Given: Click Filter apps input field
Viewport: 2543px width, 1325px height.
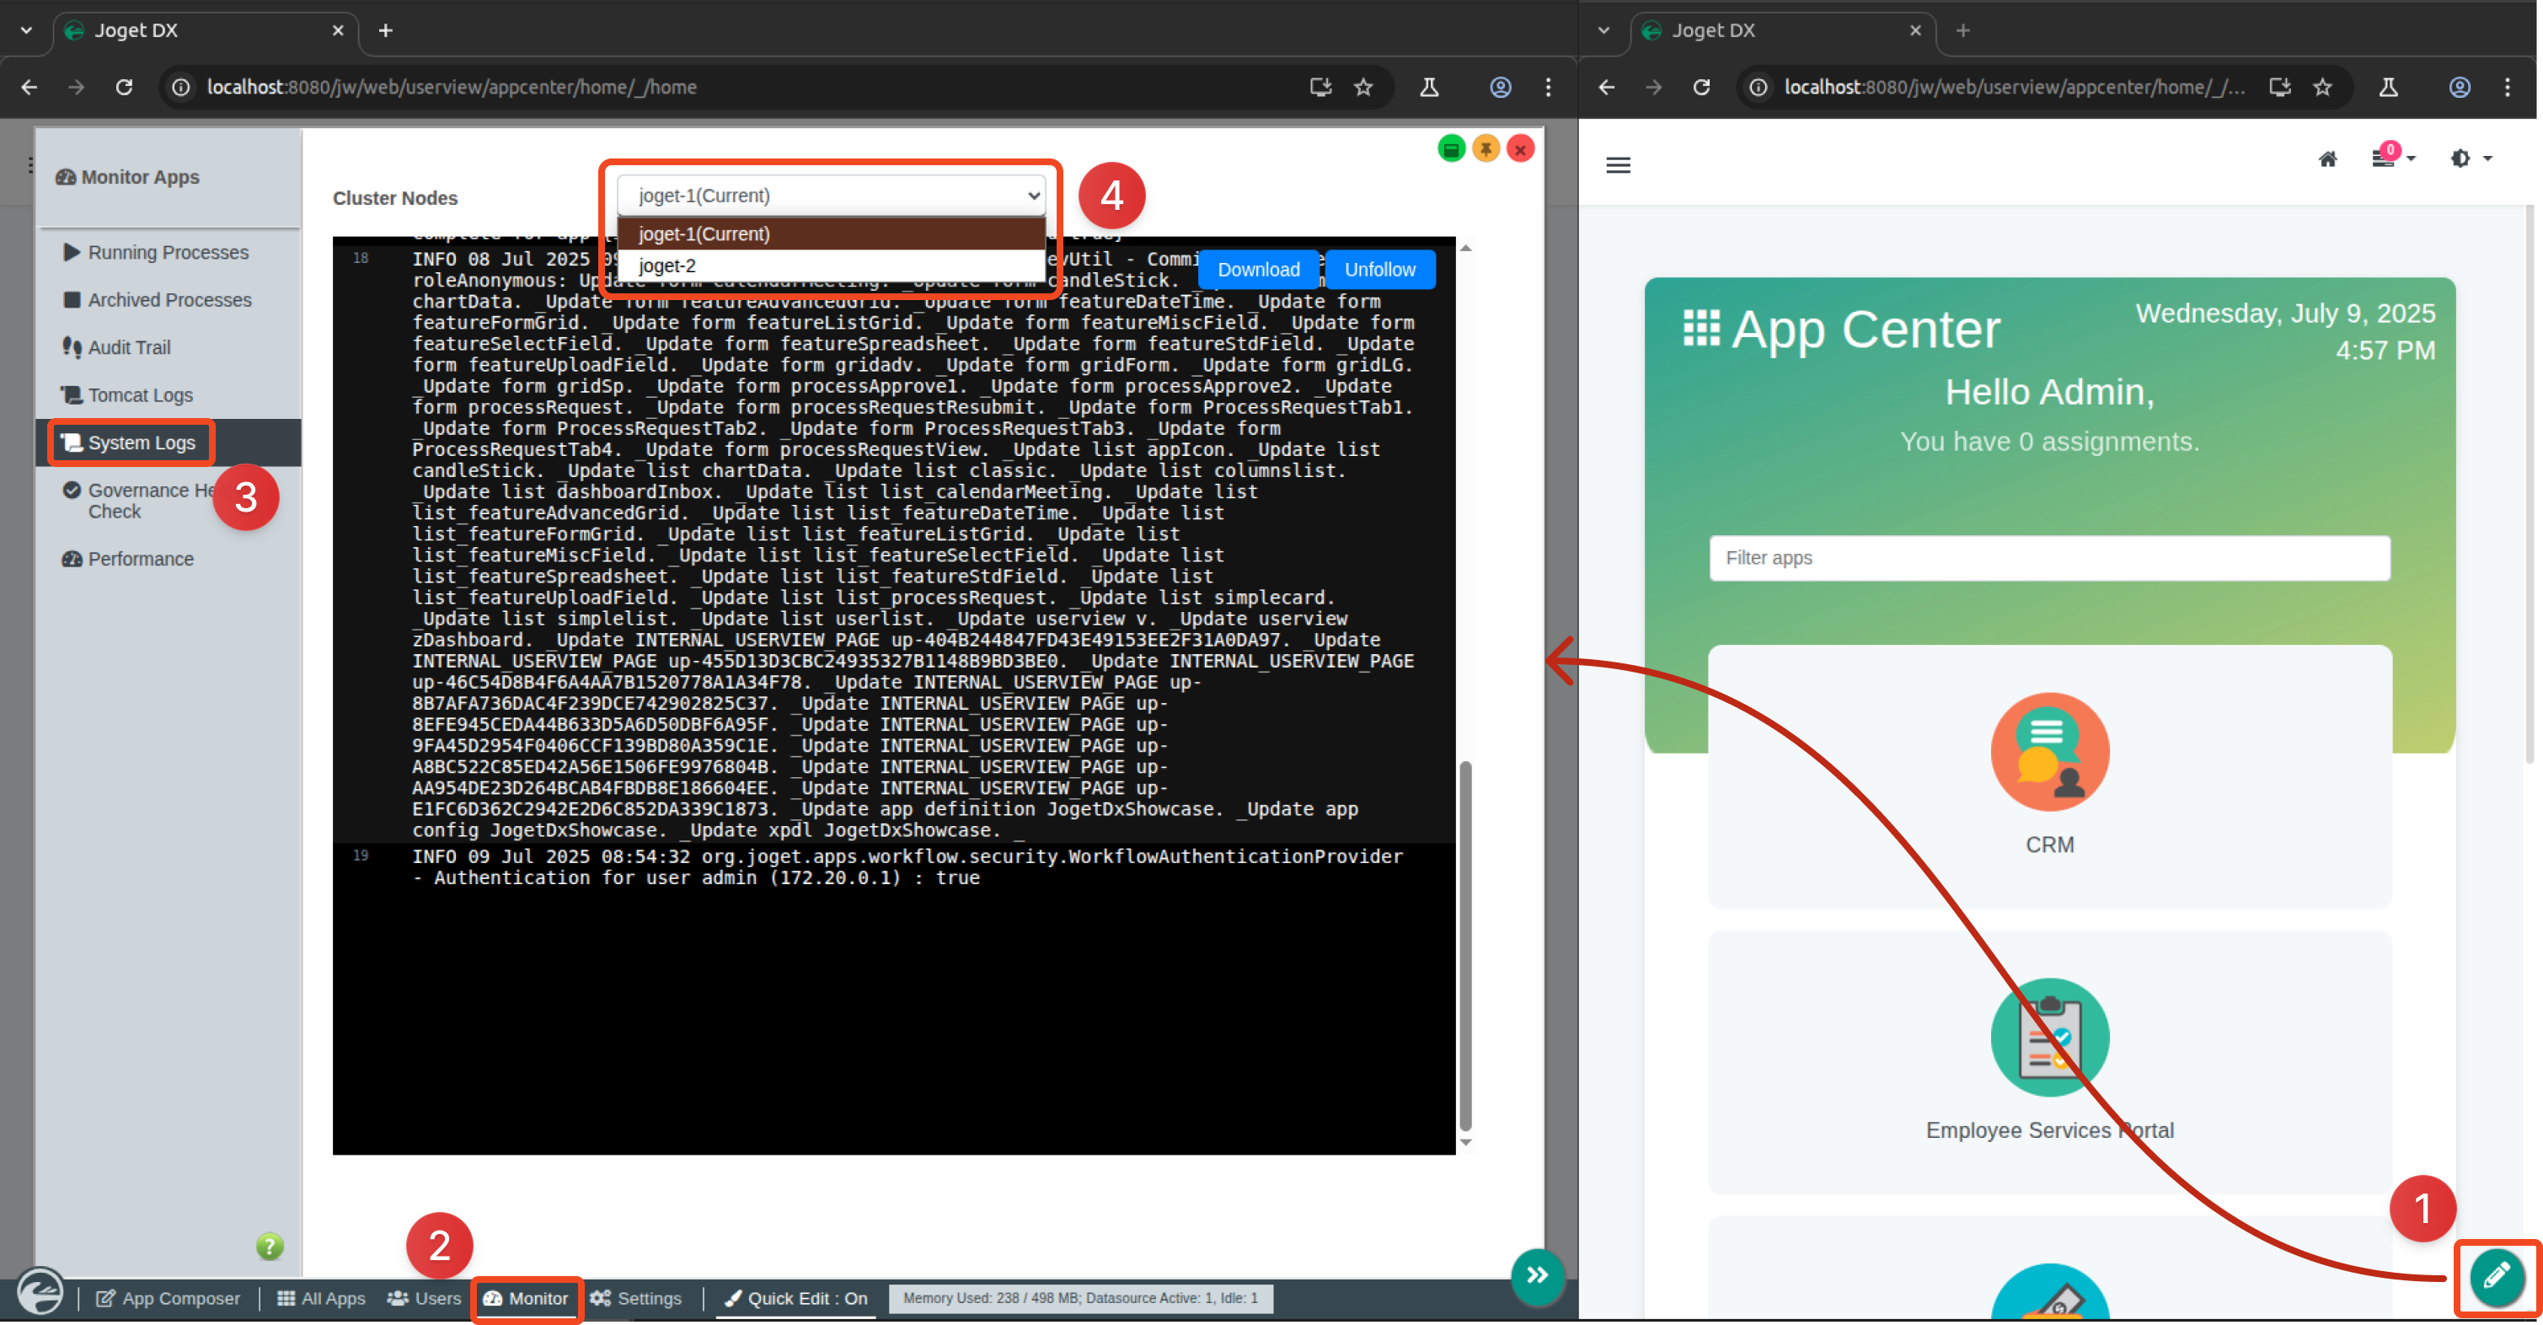Looking at the screenshot, I should click(x=2049, y=558).
